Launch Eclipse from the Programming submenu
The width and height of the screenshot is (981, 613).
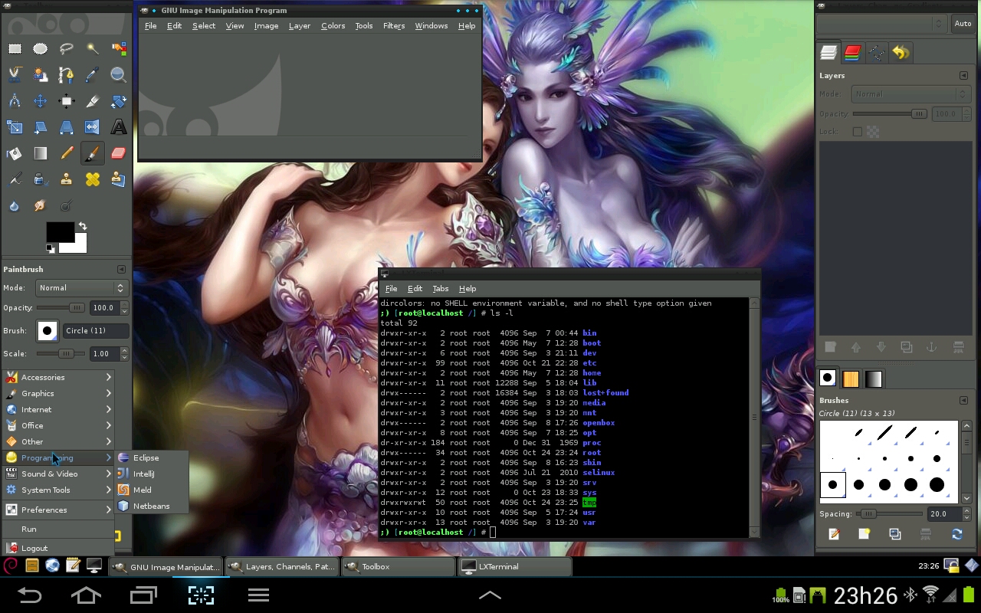tap(152, 457)
